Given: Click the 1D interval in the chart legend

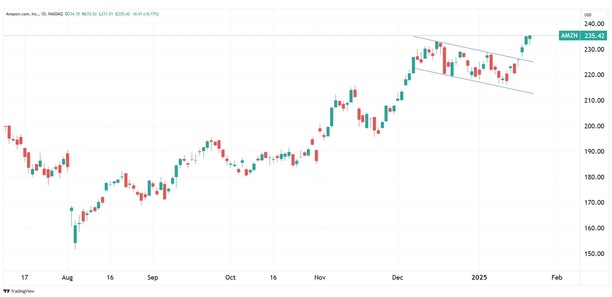Looking at the screenshot, I should click(43, 14).
